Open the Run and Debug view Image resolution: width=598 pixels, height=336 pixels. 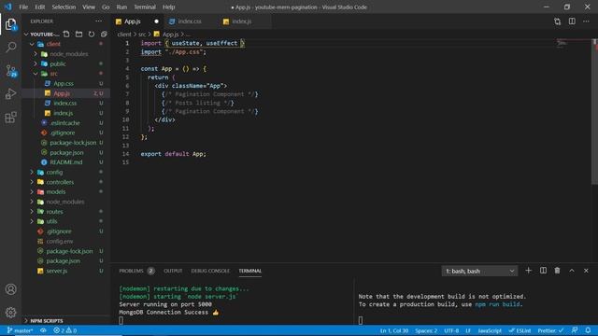tap(10, 93)
